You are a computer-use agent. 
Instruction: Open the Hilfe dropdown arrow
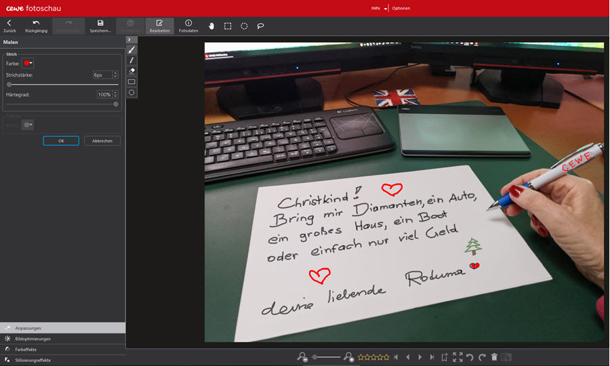386,9
